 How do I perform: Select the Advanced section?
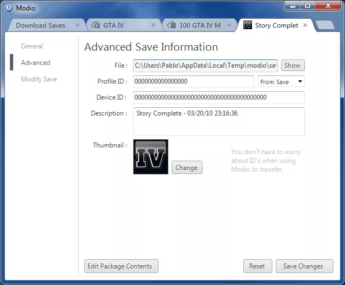(35, 63)
